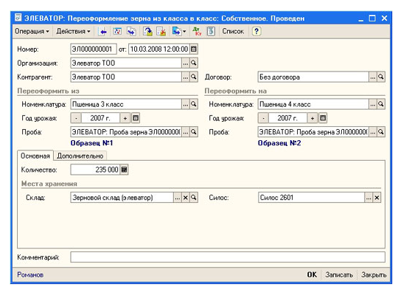
Task: Click the OK button
Action: click(x=312, y=275)
